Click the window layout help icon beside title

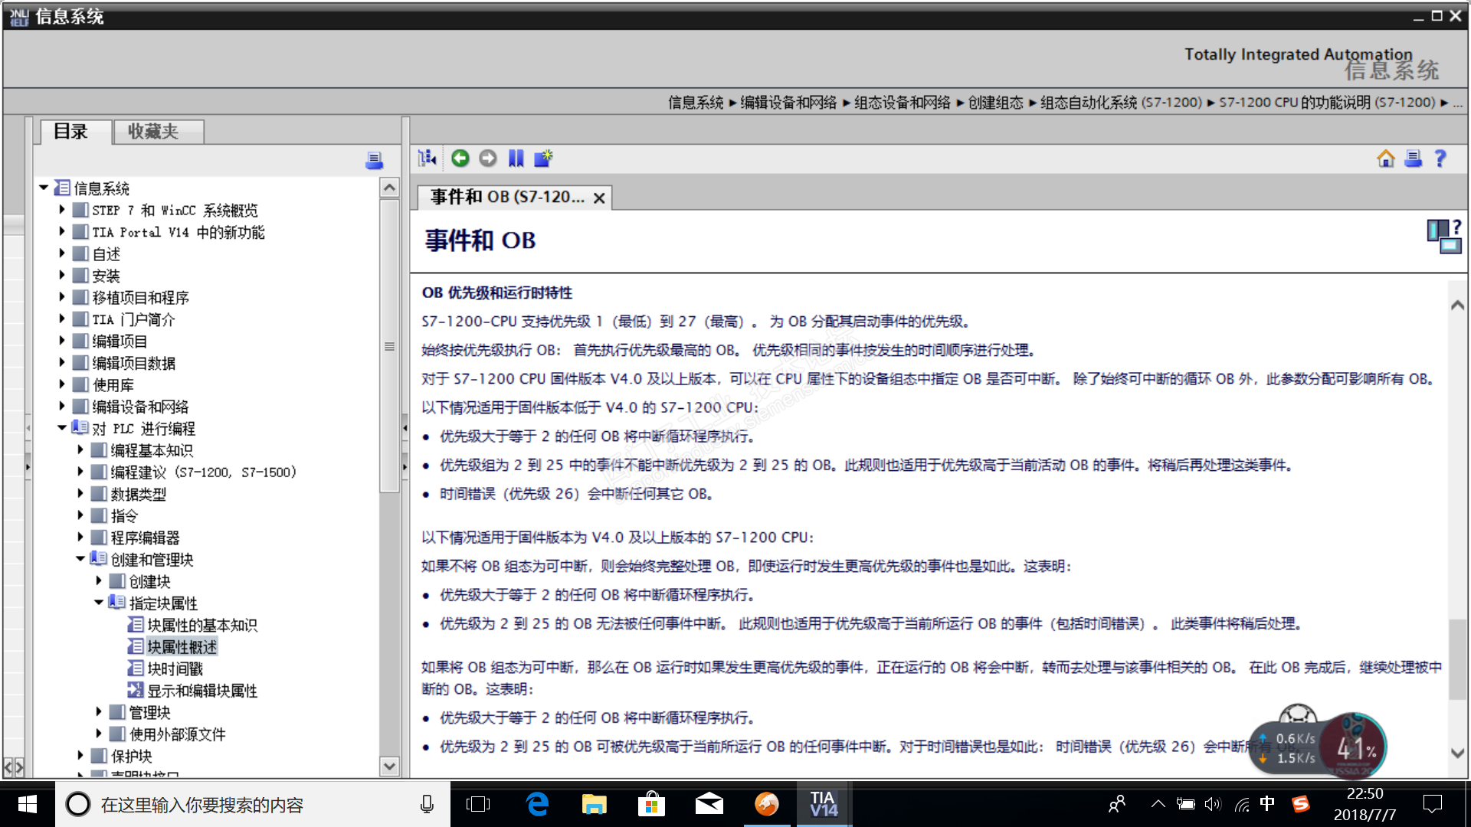click(x=1444, y=237)
